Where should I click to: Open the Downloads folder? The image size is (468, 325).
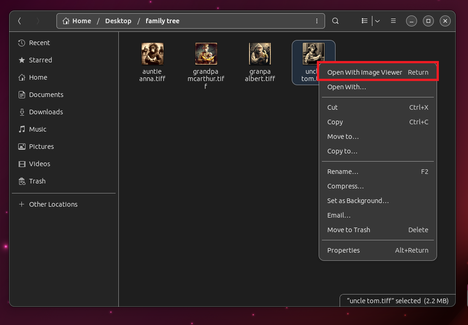tap(46, 112)
